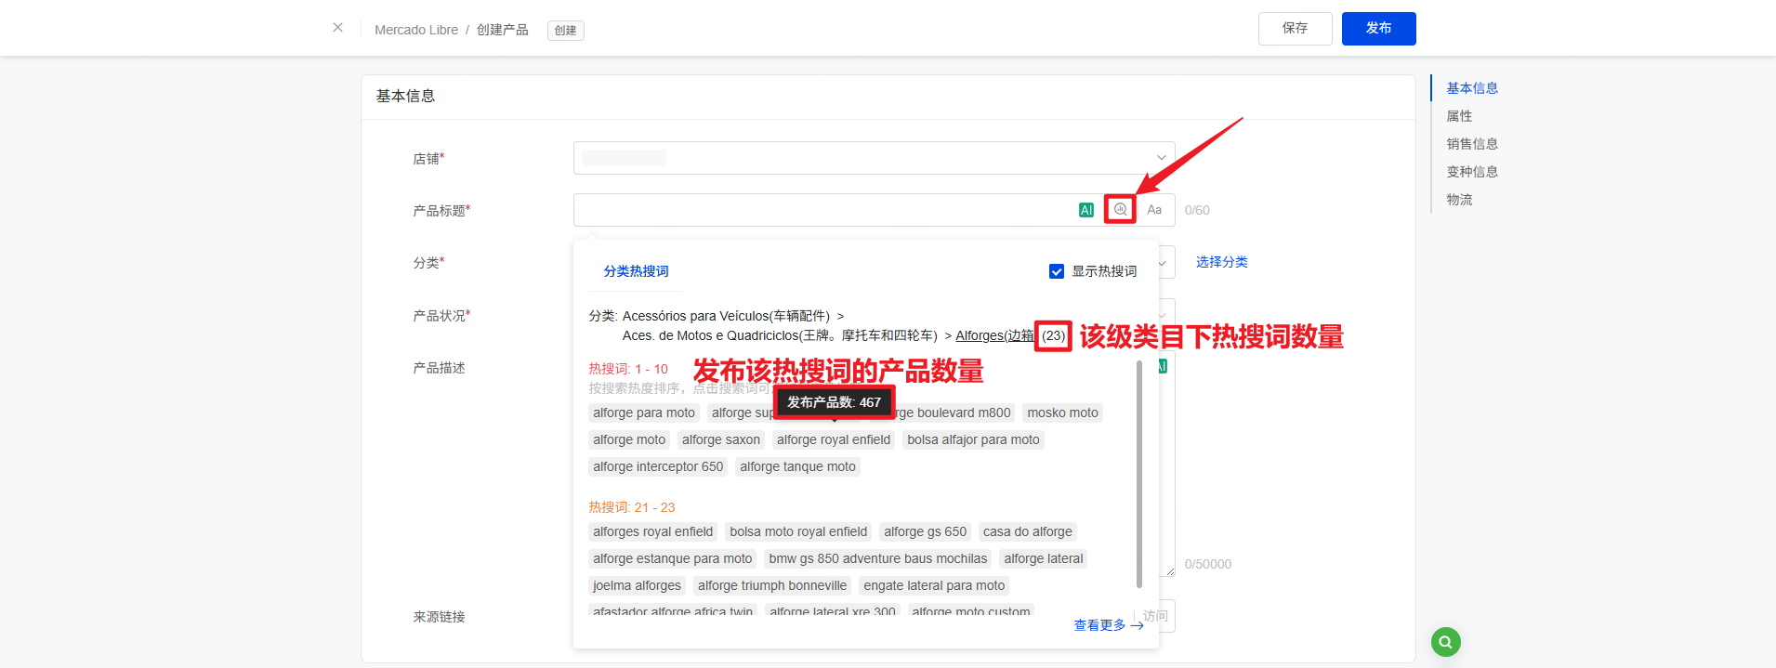Click the 保存 button
The image size is (1776, 668).
(x=1295, y=29)
